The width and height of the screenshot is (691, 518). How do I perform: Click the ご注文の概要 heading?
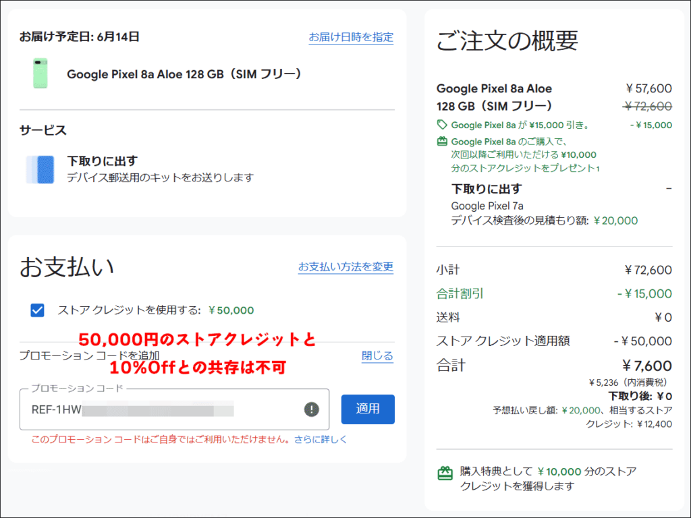click(507, 41)
